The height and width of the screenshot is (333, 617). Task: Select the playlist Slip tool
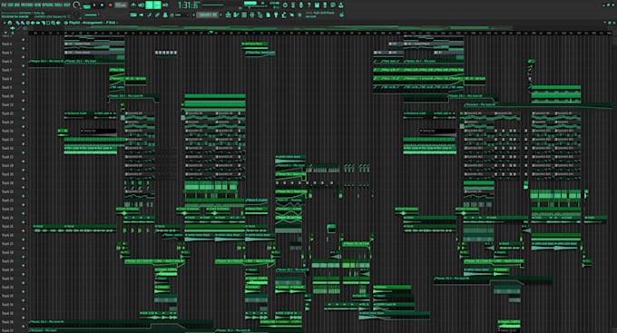tap(38, 23)
